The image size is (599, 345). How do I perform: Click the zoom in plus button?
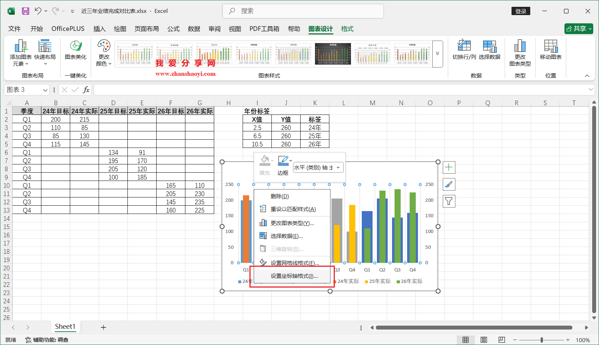coord(568,340)
